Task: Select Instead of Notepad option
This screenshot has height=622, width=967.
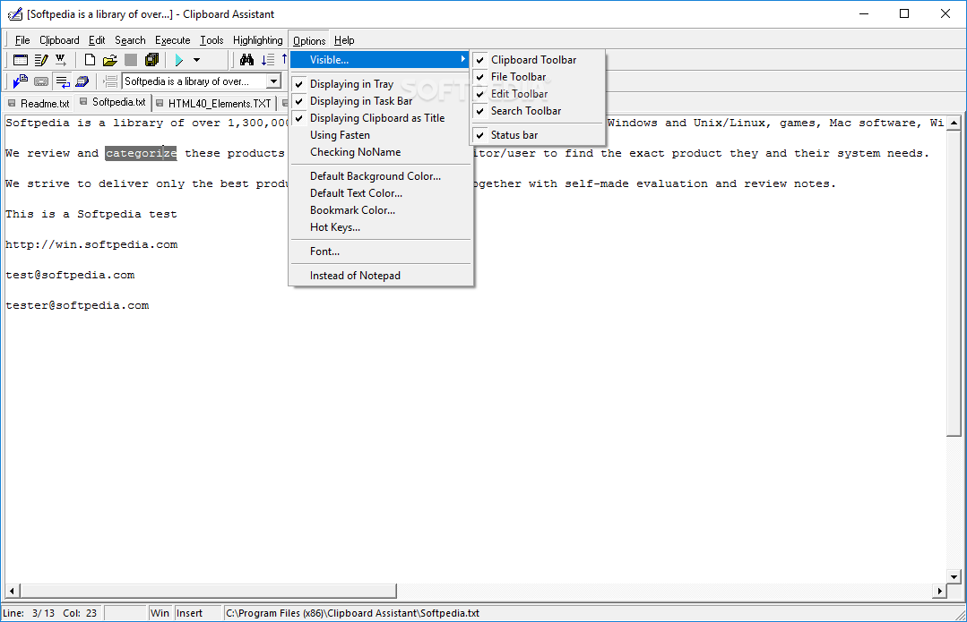Action: [381, 276]
